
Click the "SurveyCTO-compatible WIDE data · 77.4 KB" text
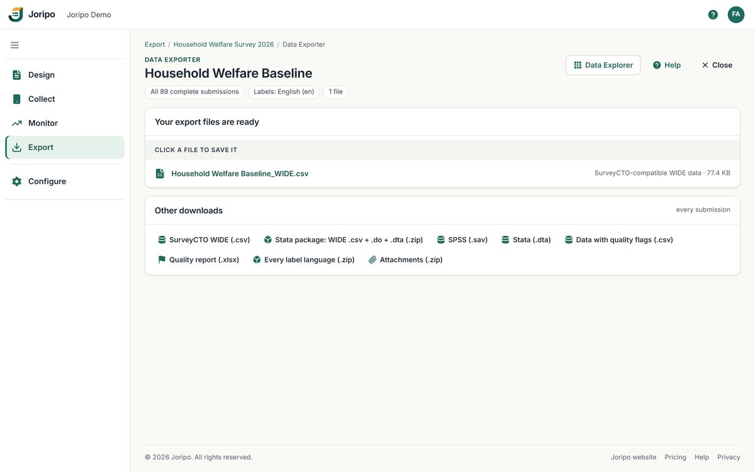point(663,173)
